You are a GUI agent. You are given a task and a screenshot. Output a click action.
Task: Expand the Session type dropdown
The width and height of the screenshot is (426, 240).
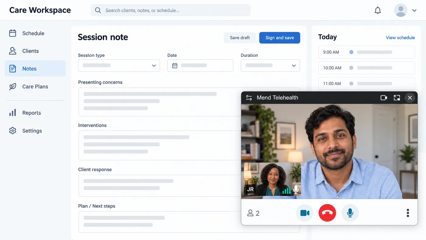pos(119,65)
